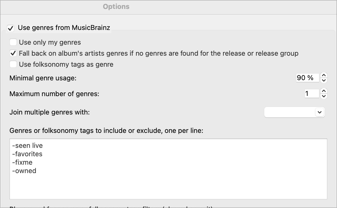337x208 pixels.
Task: Increase minimal genre usage with up arrow
Action: click(x=324, y=75)
